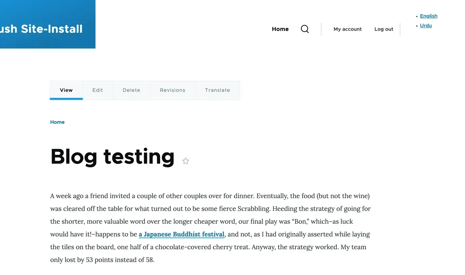Open the site search magnifier icon
465x275 pixels.
(x=305, y=29)
